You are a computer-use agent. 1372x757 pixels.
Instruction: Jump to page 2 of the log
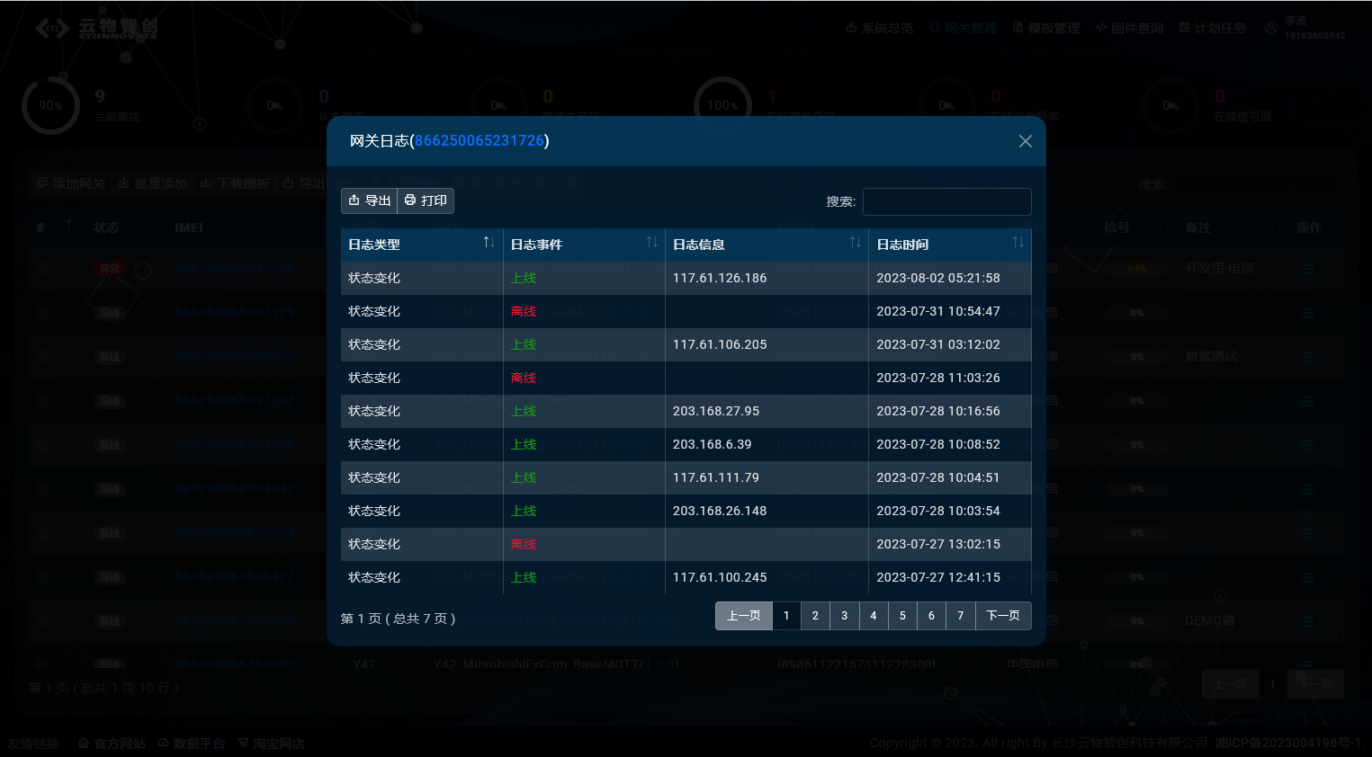point(815,616)
